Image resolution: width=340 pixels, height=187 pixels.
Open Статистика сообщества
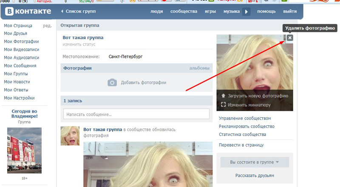click(242, 134)
